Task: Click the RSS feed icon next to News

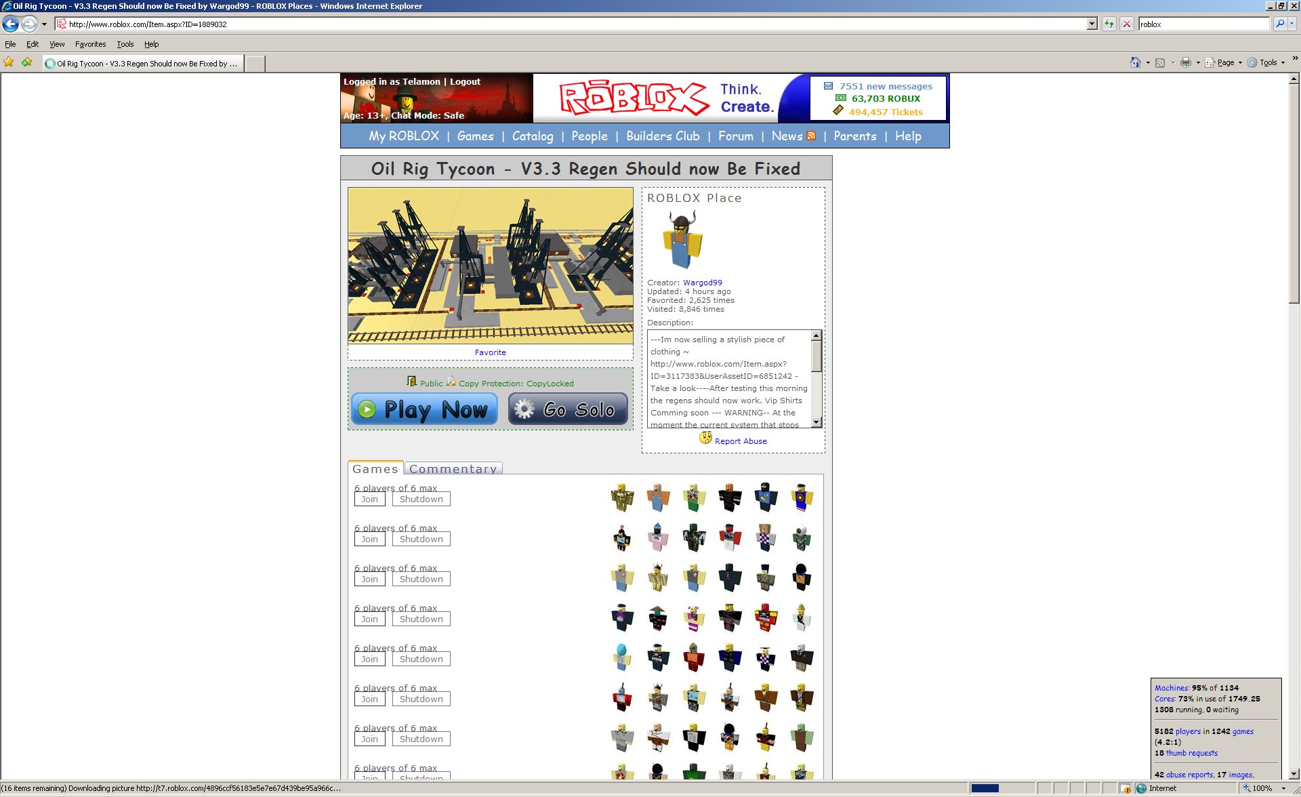Action: [810, 136]
